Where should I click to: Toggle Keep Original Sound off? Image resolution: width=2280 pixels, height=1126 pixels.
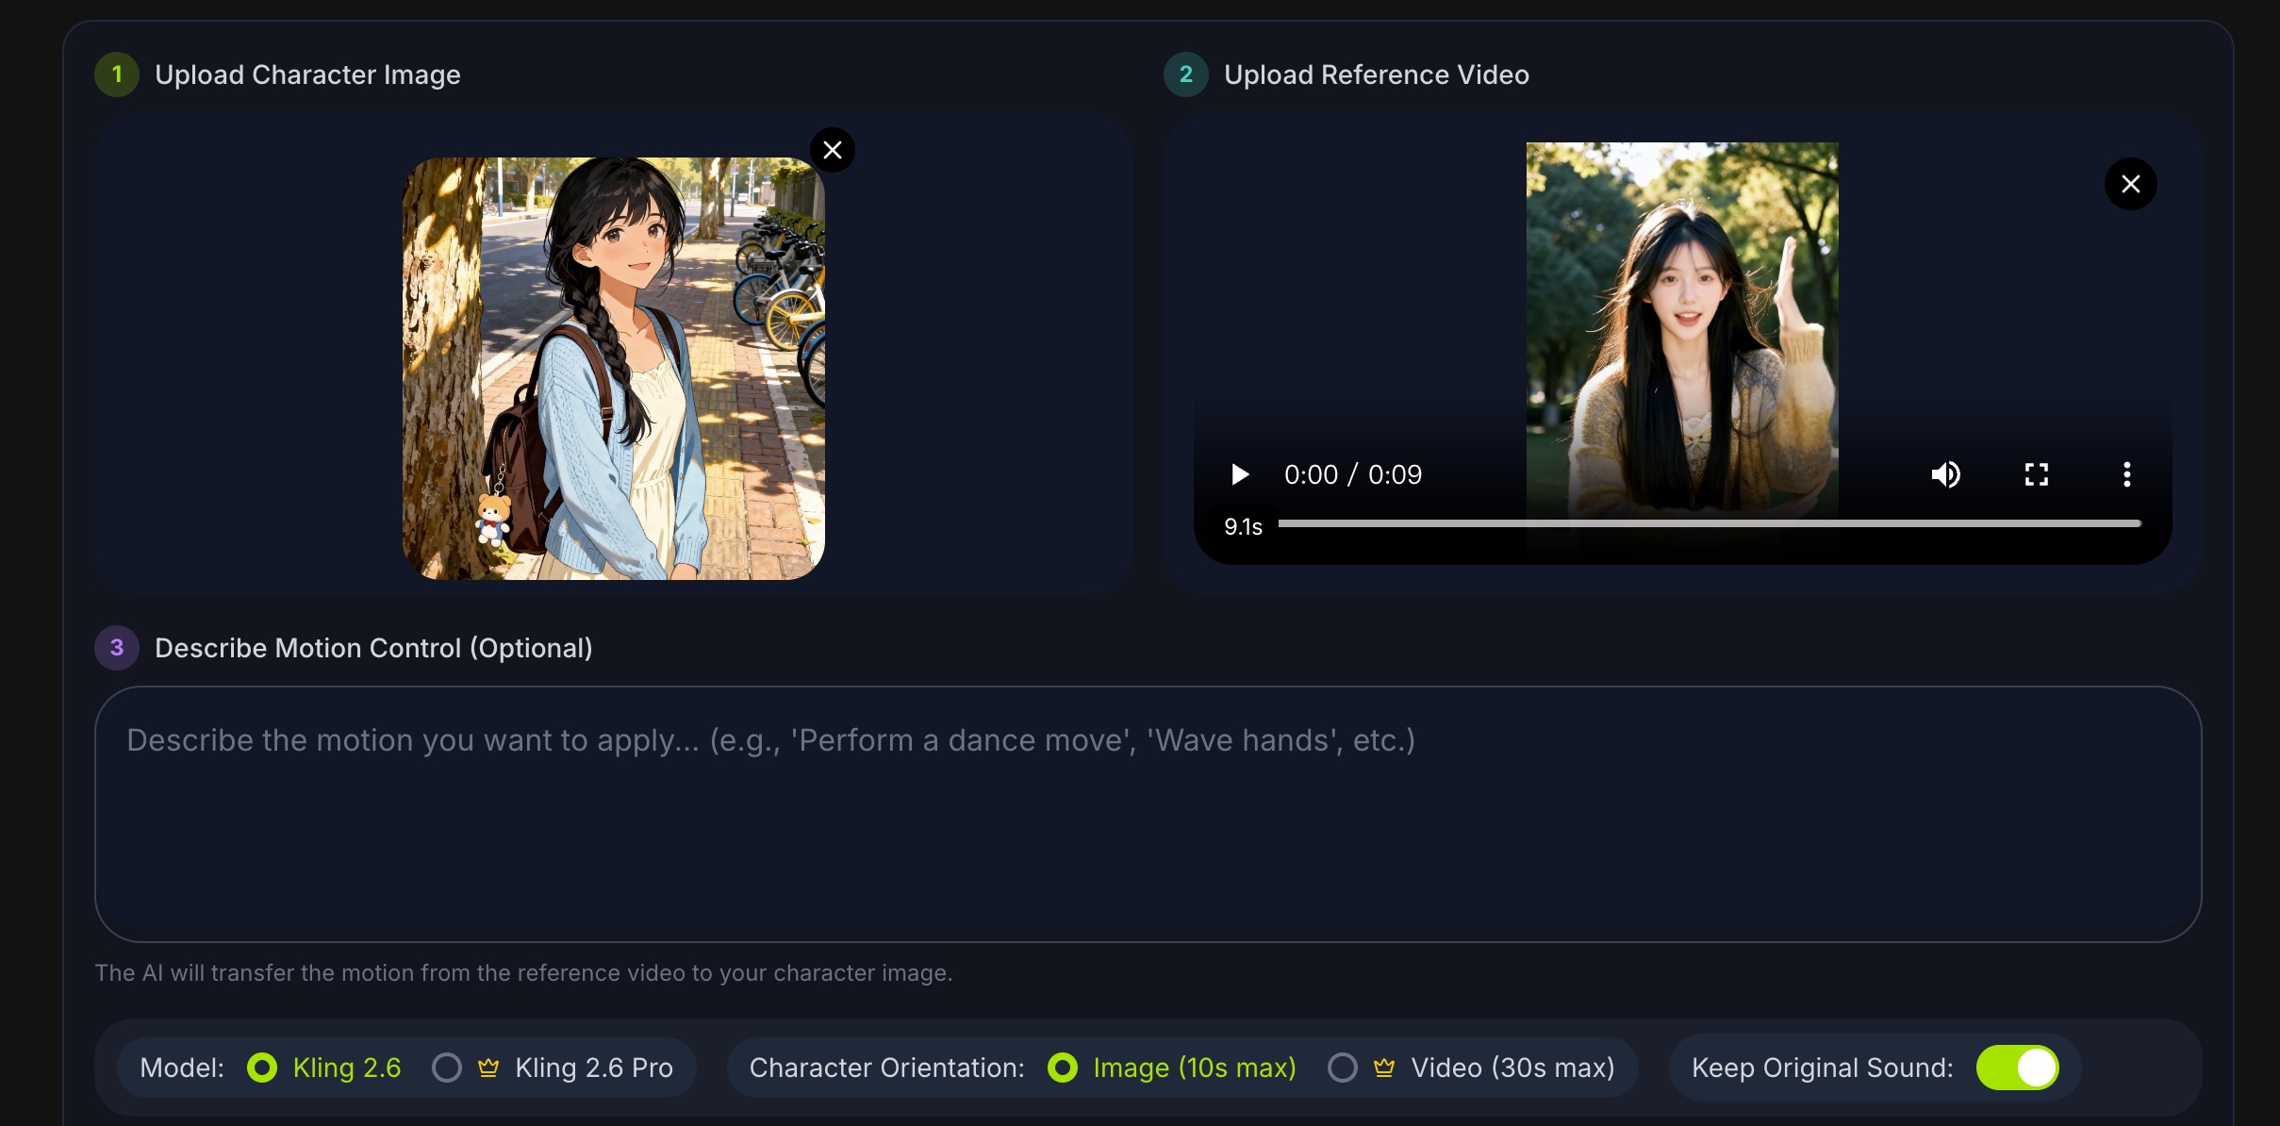[x=2017, y=1068]
